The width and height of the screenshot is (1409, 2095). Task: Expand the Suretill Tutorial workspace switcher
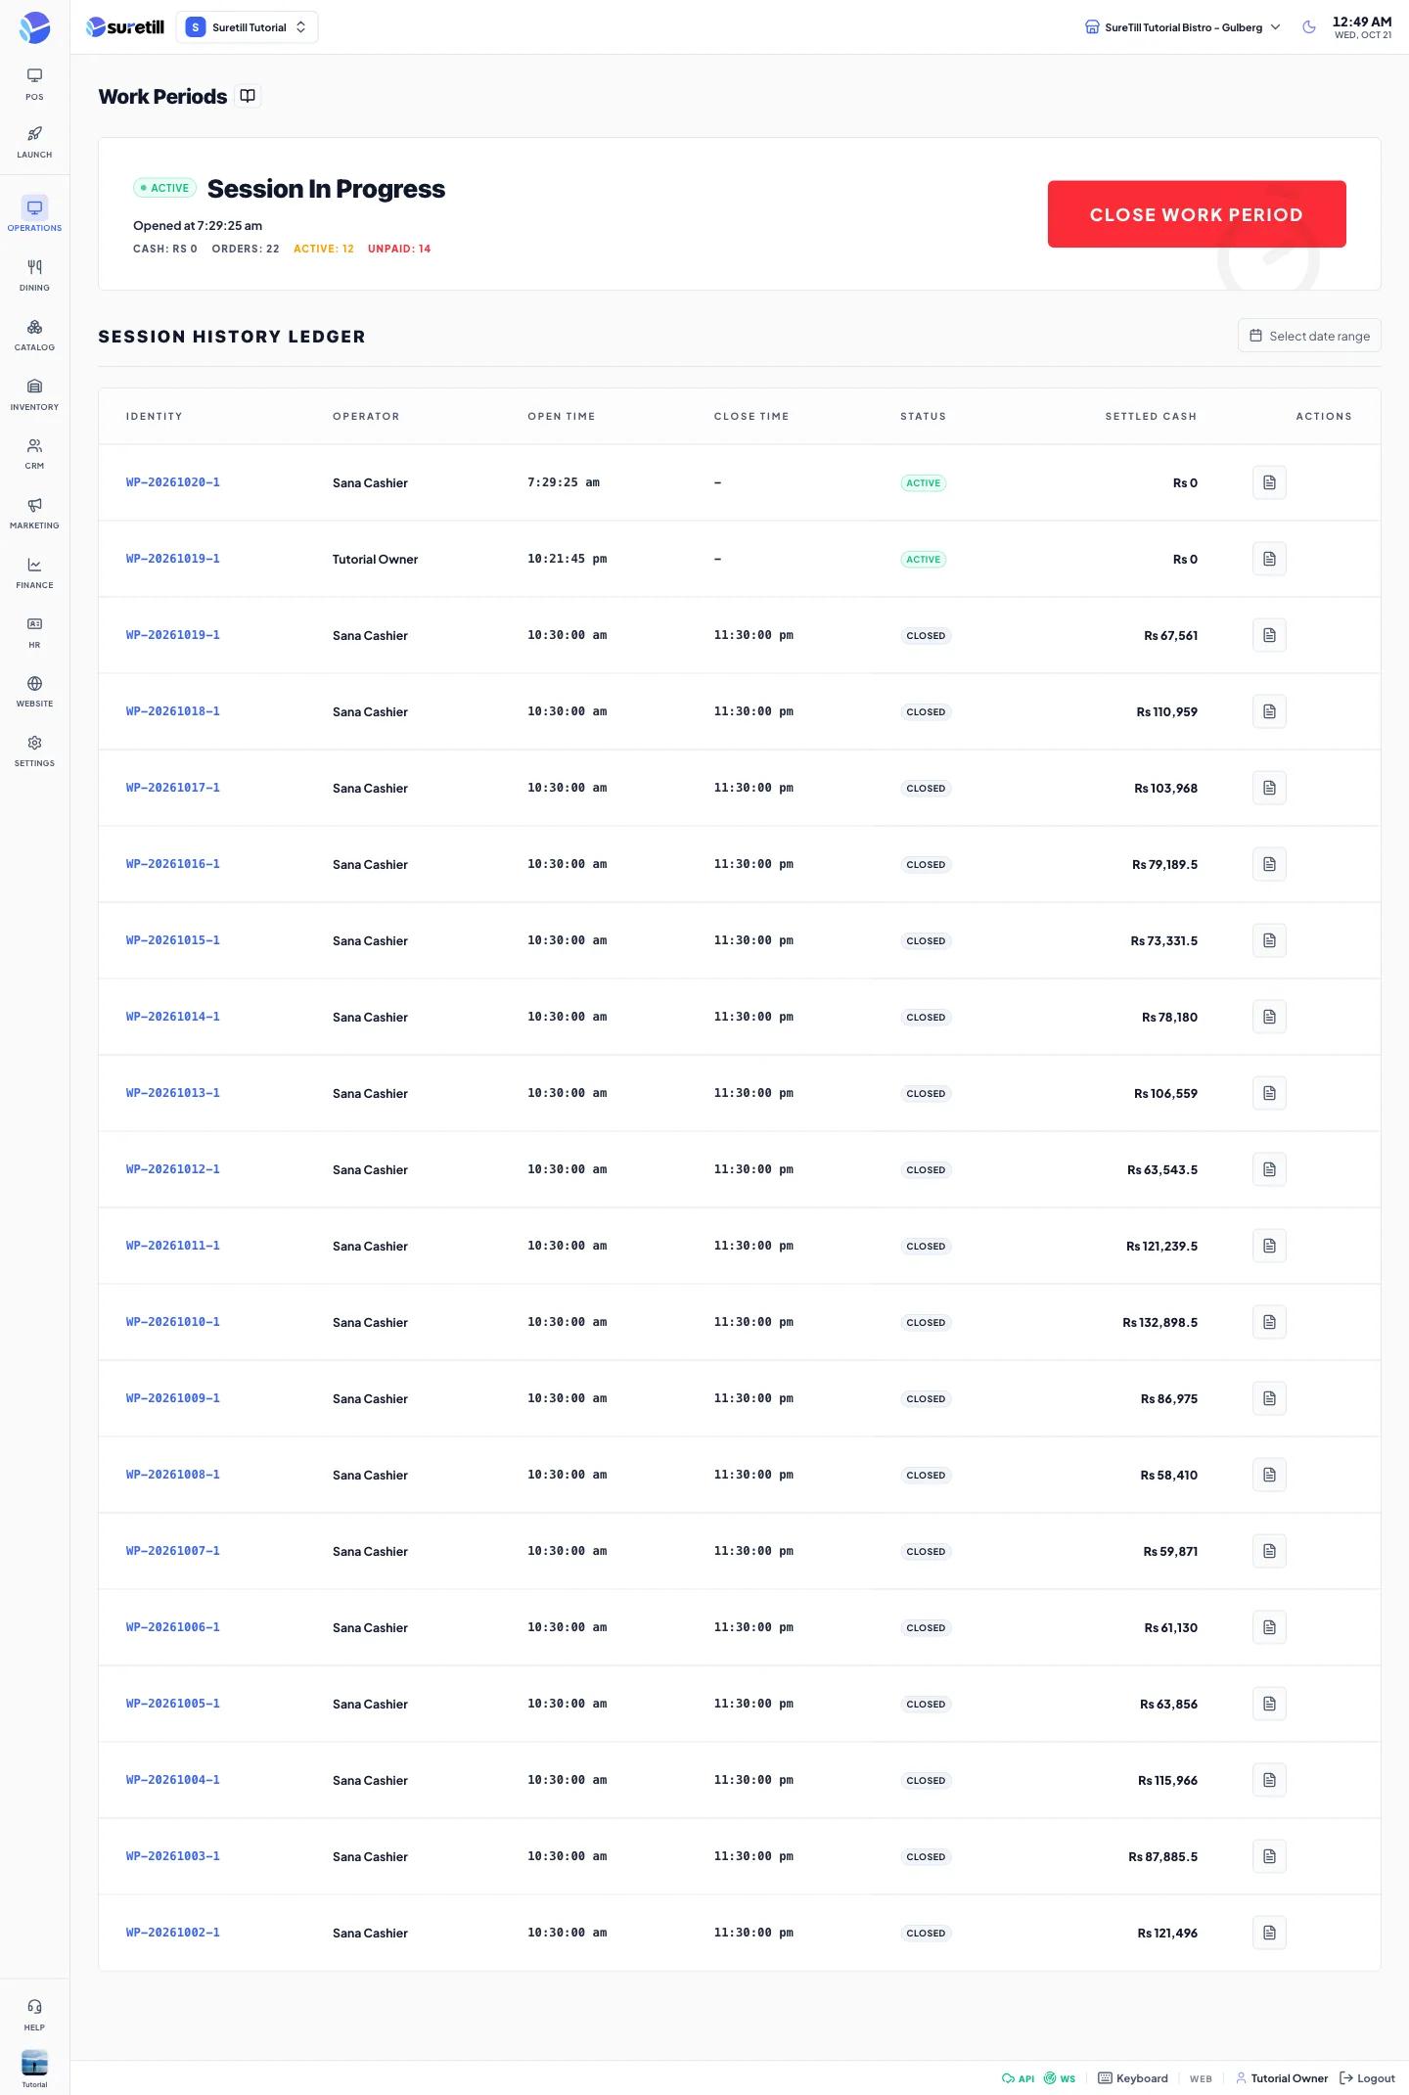pyautogui.click(x=248, y=27)
